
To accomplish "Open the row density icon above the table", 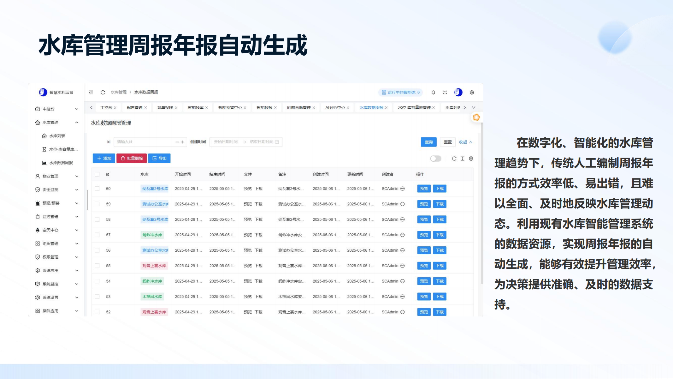I will pos(463,159).
